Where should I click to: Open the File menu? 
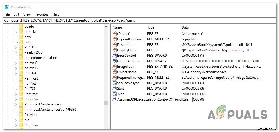[7, 14]
